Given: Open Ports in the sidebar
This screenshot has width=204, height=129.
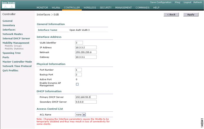Looking at the screenshot, I should pyautogui.click(x=6, y=57).
